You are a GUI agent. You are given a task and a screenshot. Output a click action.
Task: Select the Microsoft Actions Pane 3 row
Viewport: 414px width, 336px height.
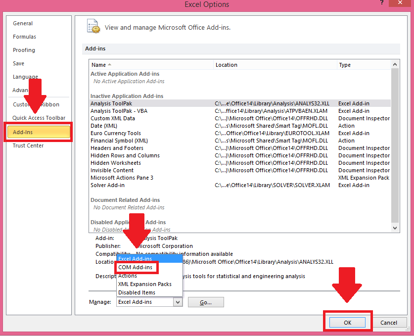[x=240, y=178]
